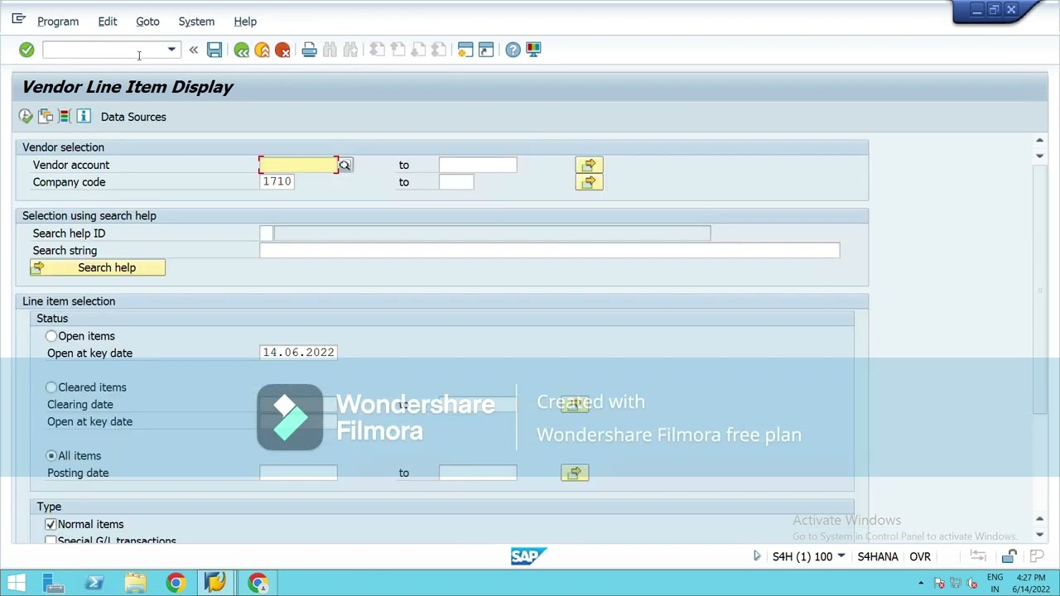Click the Data Sources button

133,117
